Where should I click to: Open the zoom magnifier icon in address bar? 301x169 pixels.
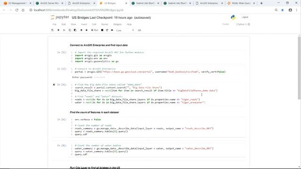(276, 10)
